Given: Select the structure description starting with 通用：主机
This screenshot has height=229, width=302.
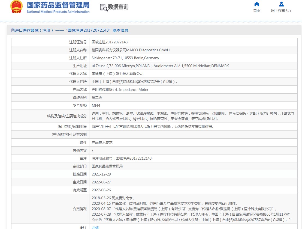Looking at the screenshot, I should pyautogui.click(x=193, y=116).
